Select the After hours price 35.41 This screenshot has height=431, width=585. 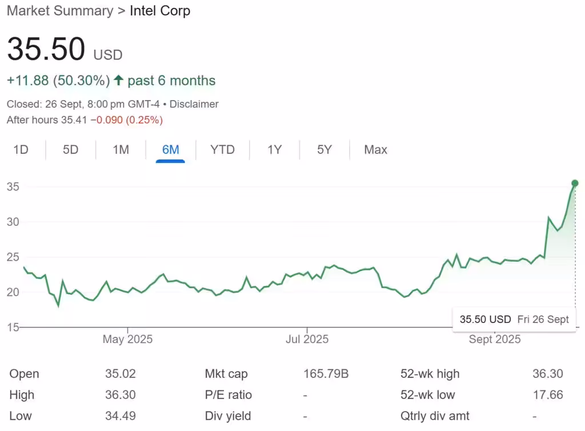tap(74, 120)
